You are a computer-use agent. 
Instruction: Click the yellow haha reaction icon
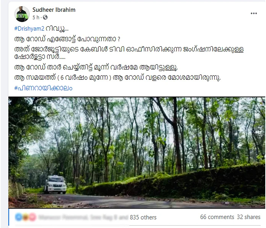pyautogui.click(x=25, y=217)
